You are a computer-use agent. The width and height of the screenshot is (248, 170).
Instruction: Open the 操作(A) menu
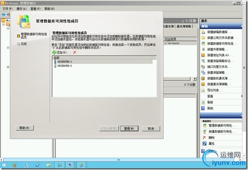(21, 9)
